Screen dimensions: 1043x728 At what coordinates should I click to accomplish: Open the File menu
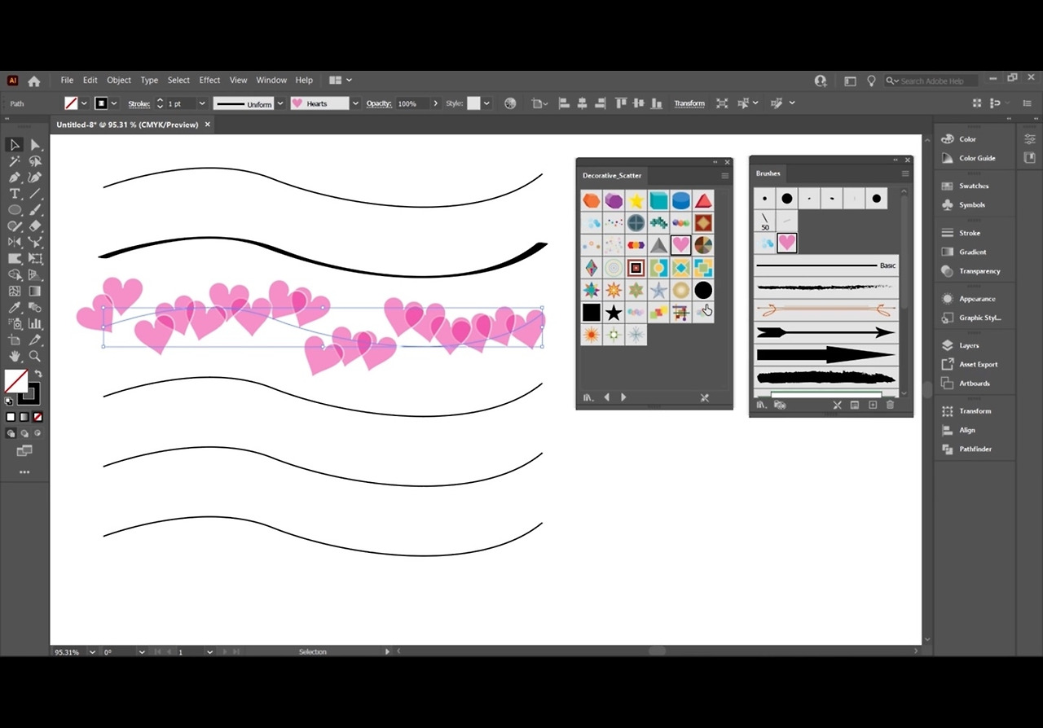click(67, 80)
